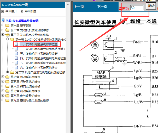This screenshot has height=133, width=158.
Task: Click folder icon of 第四章 传动系统的维修
Action: [7, 77]
